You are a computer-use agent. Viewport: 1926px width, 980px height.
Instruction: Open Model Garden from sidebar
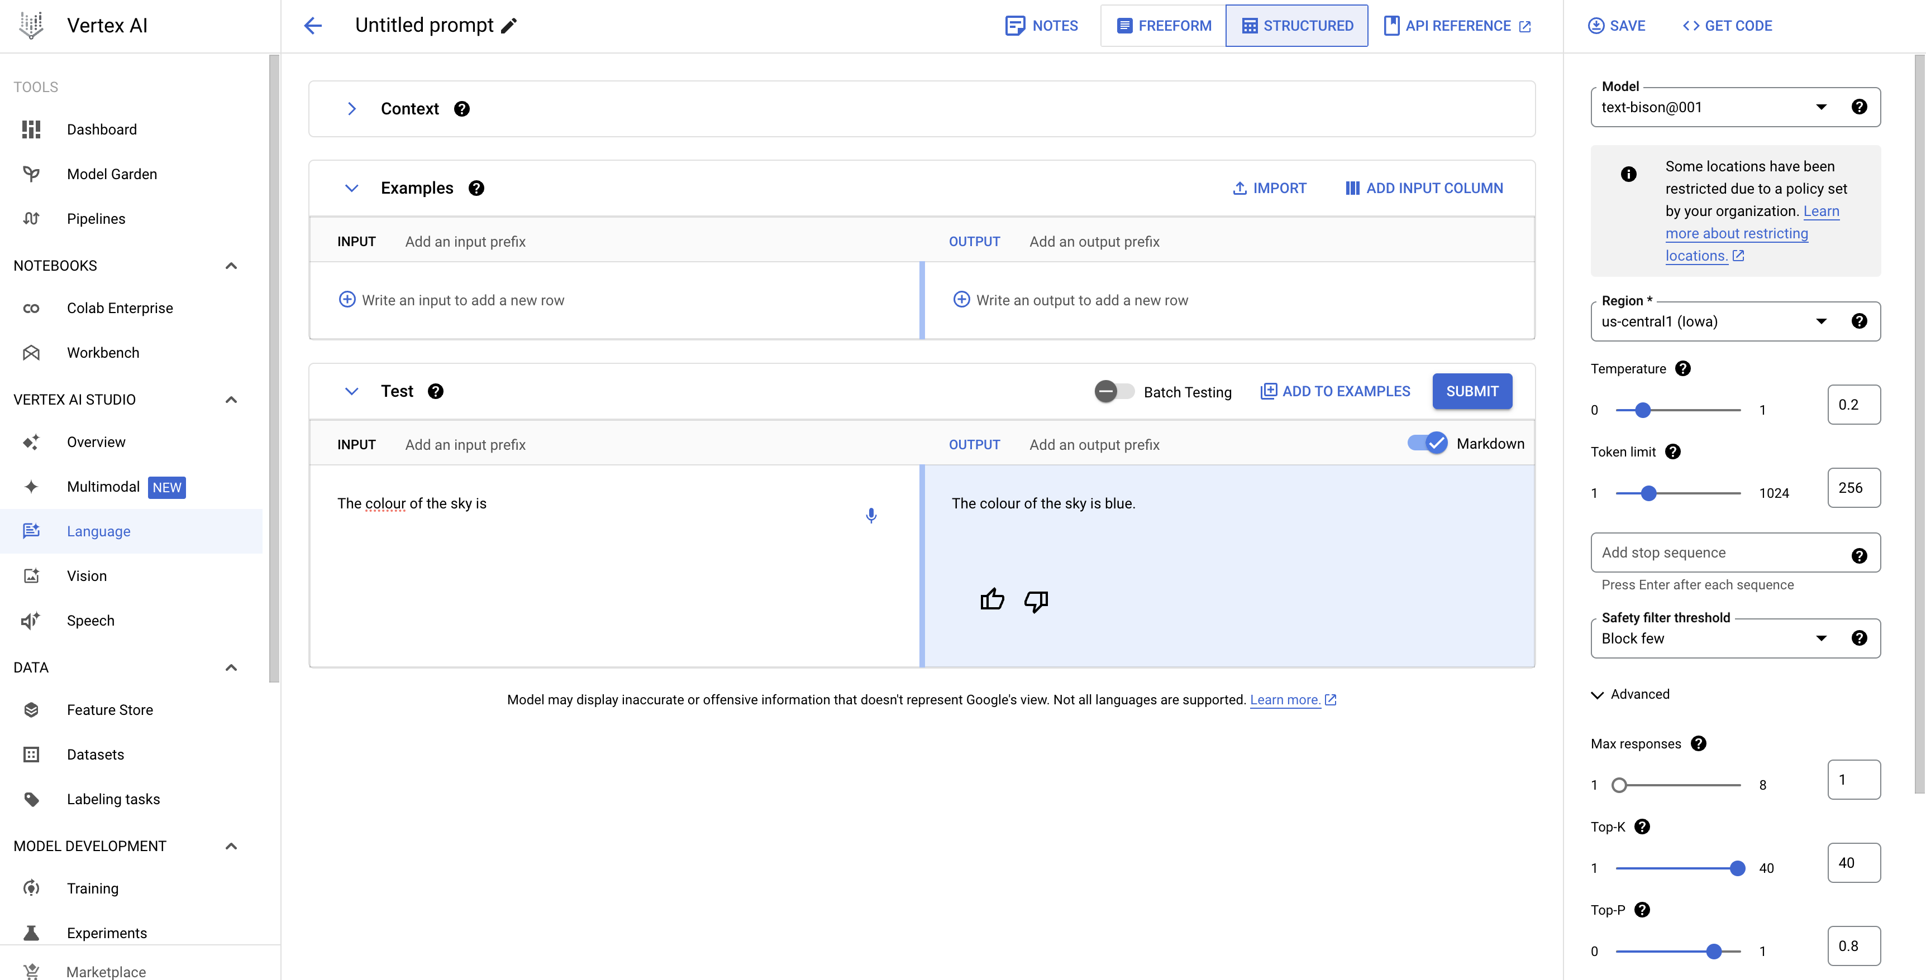click(x=112, y=174)
